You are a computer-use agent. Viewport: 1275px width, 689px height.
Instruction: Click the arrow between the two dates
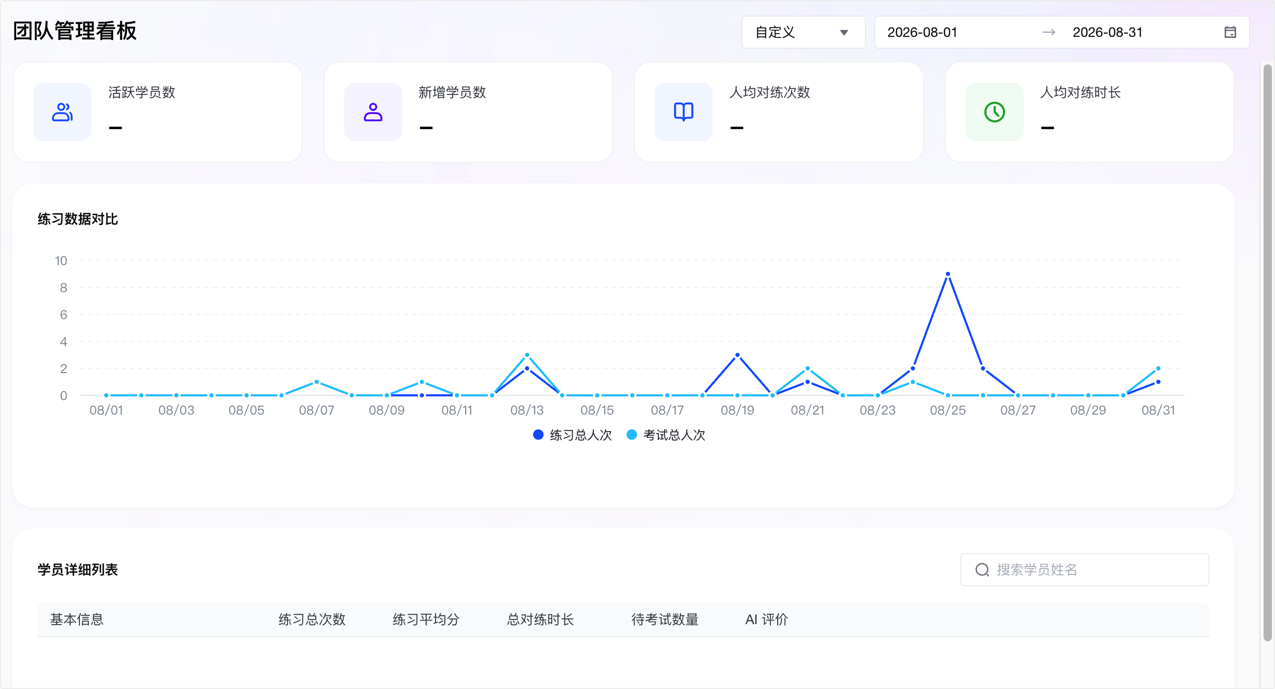click(x=1049, y=32)
